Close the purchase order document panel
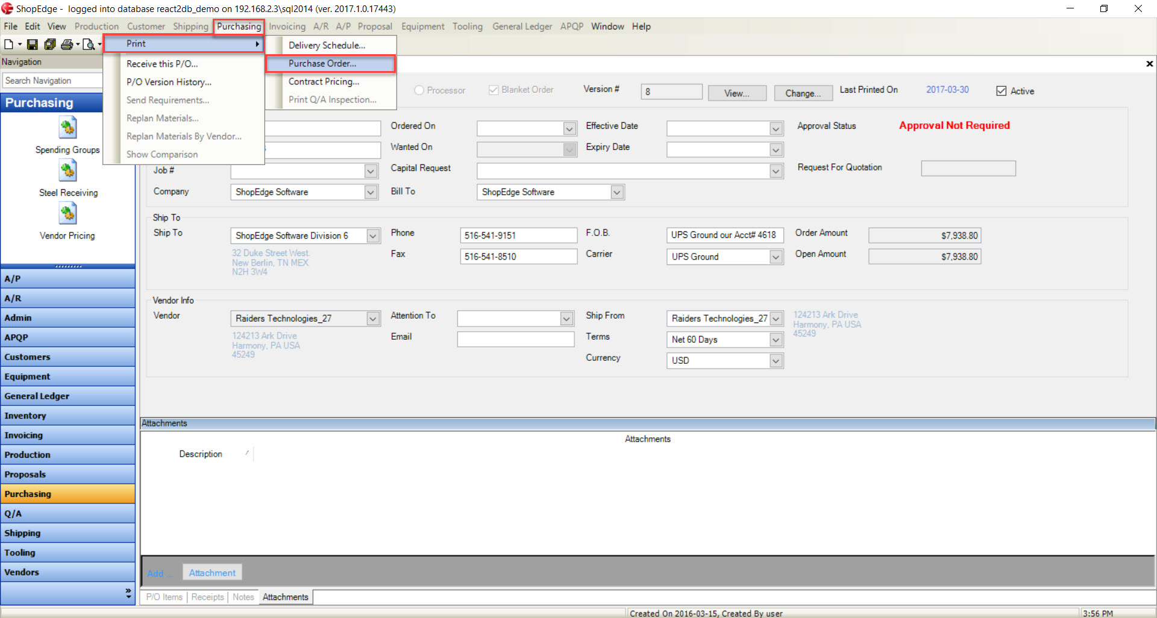 pos(1149,63)
